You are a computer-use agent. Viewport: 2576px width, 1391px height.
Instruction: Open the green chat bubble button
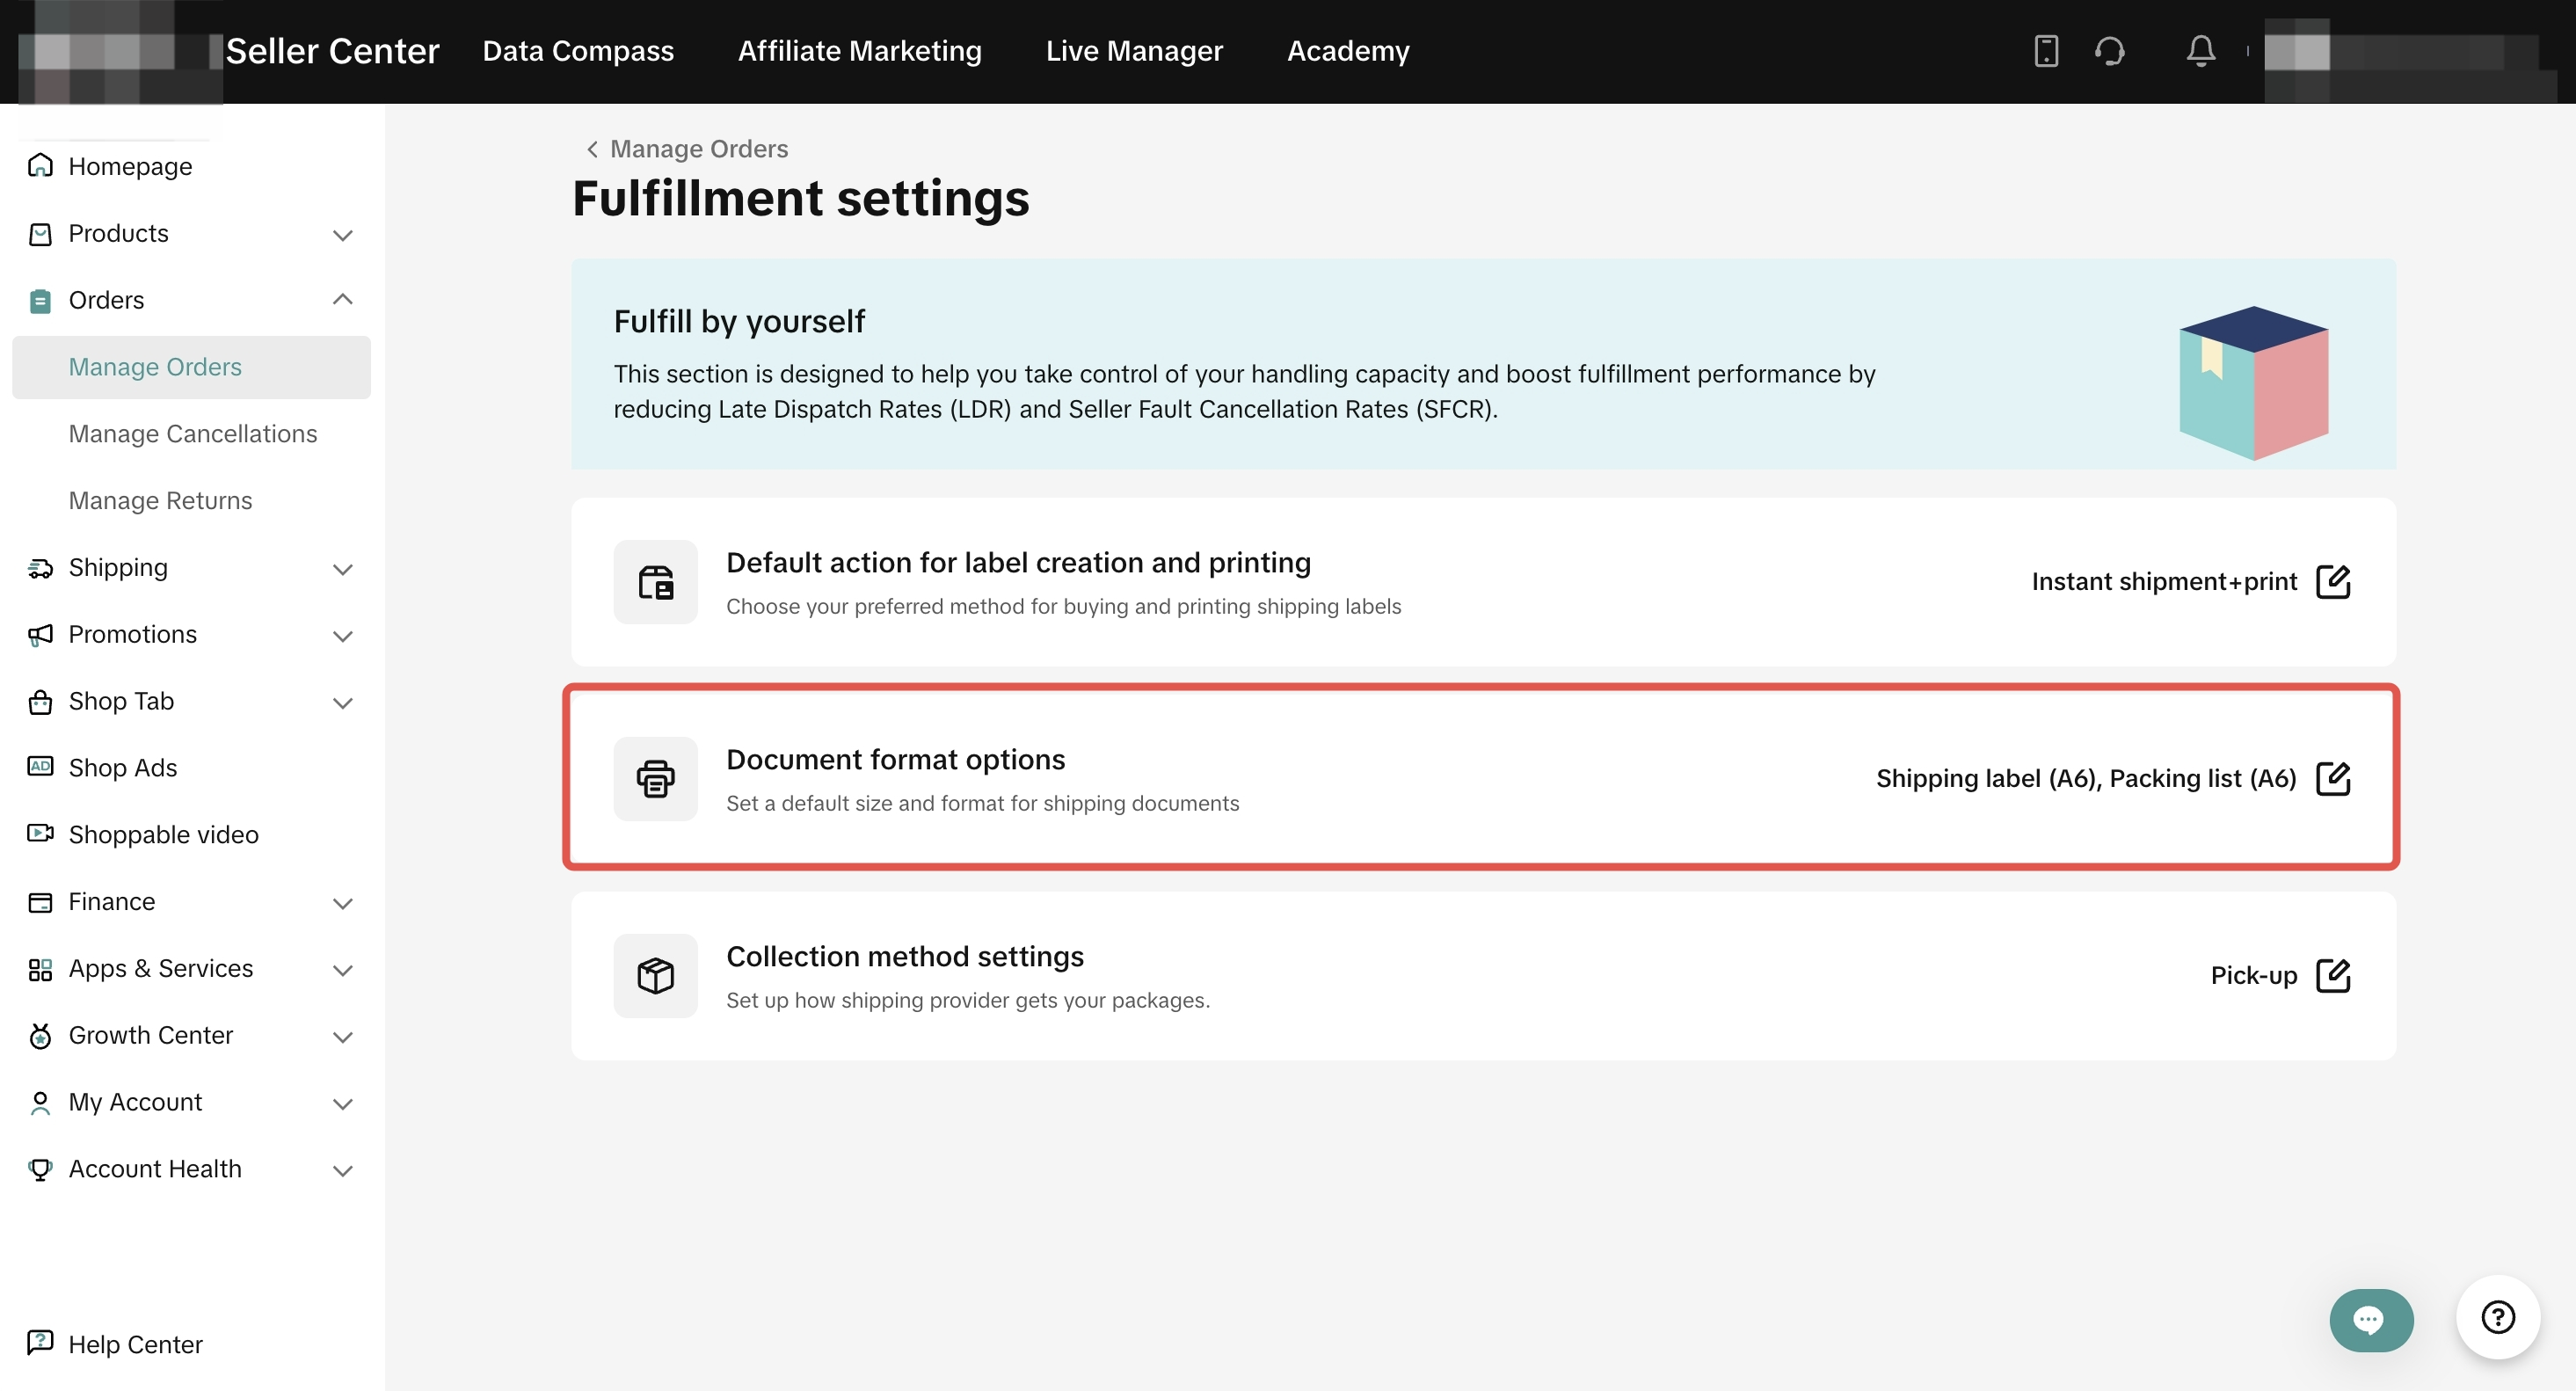click(2370, 1320)
